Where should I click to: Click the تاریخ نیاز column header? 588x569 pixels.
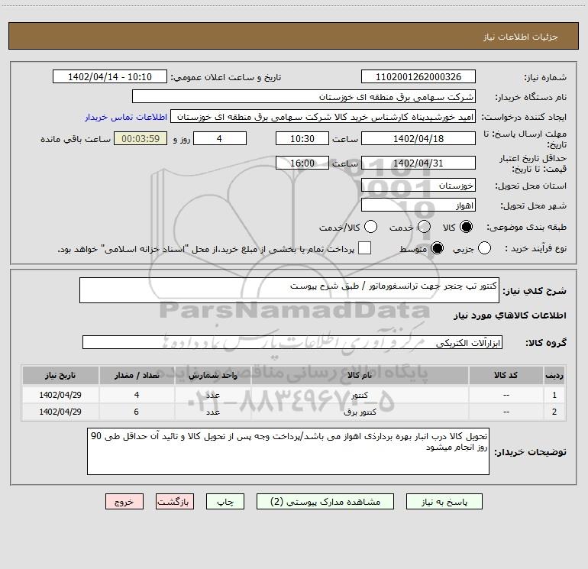(x=60, y=375)
